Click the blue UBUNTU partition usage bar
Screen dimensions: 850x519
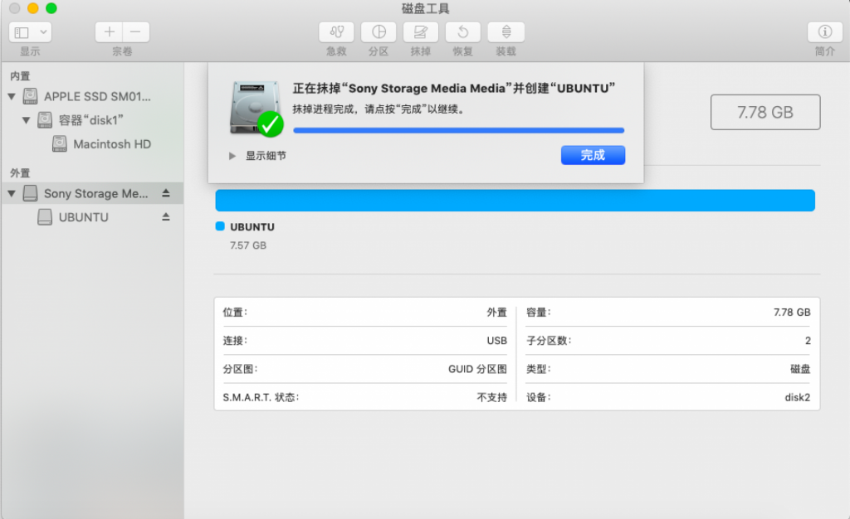pos(515,201)
